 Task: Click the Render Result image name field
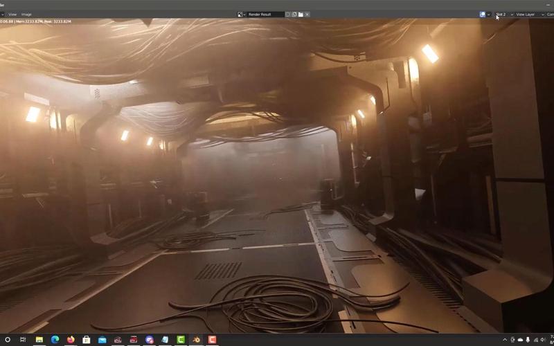point(265,15)
